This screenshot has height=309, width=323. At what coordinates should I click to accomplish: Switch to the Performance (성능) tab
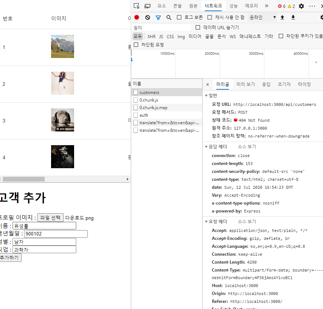click(x=233, y=6)
